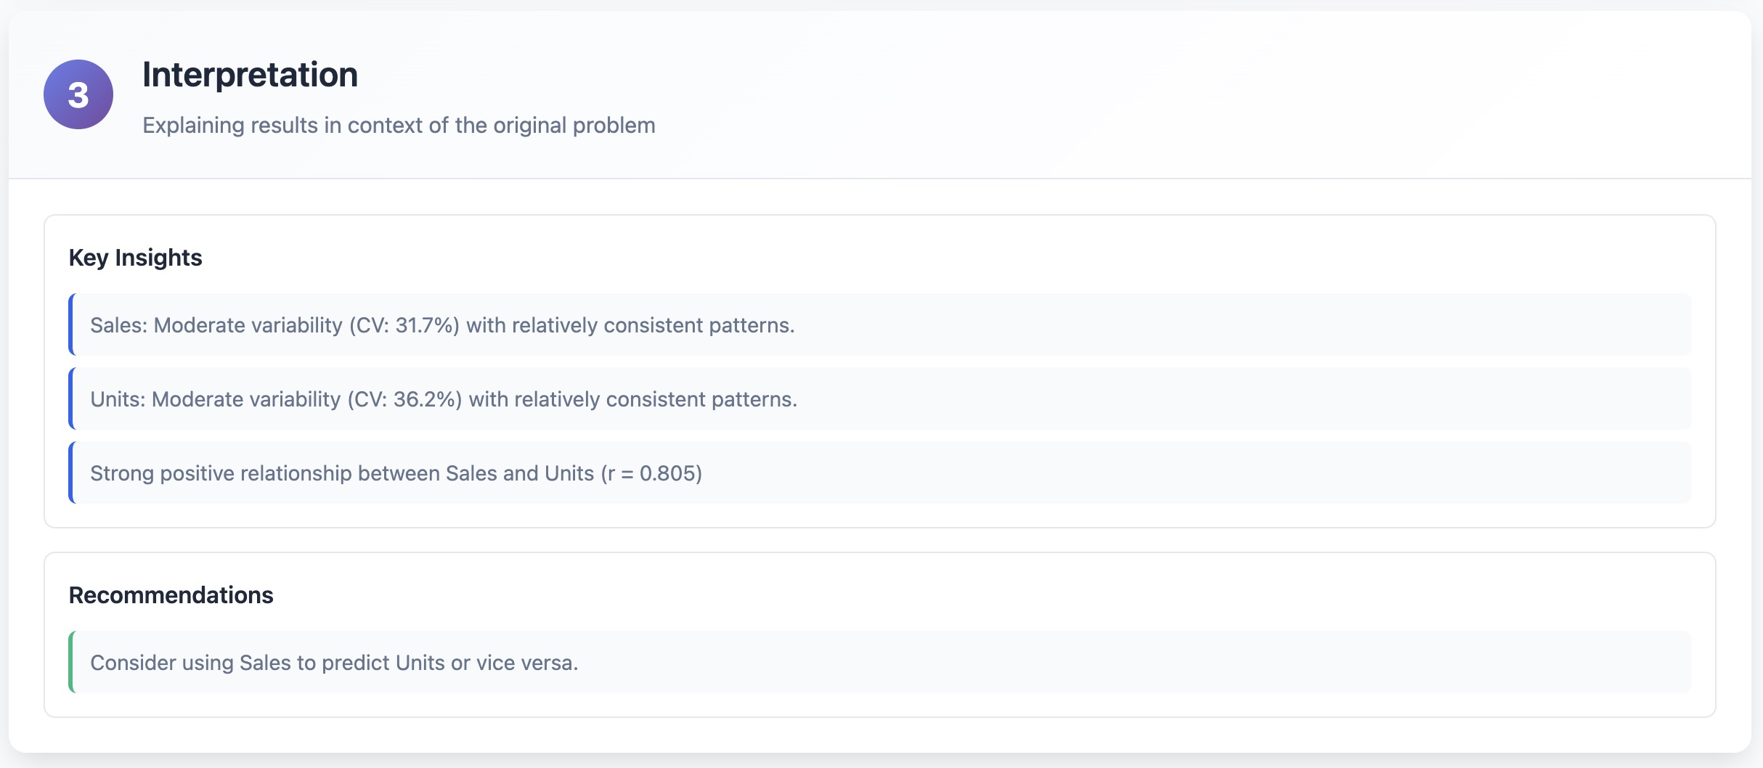The height and width of the screenshot is (768, 1763).
Task: Click the Strong positive relationship insight
Action: (396, 473)
